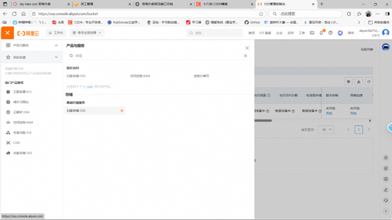
Task: Close the products menu with orange X button
Action: [x=7, y=33]
